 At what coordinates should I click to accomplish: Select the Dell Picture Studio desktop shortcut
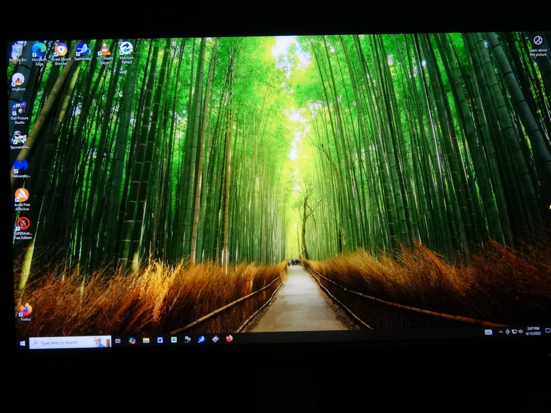pyautogui.click(x=19, y=113)
